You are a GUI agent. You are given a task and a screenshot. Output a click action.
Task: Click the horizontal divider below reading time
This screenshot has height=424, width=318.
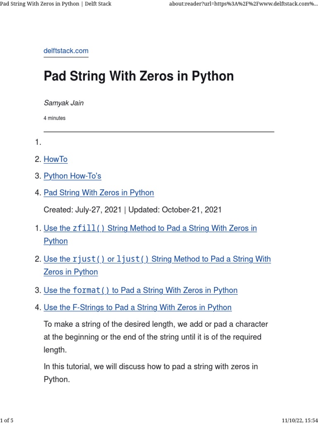click(159, 132)
